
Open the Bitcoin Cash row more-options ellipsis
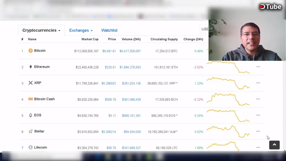tap(258, 99)
